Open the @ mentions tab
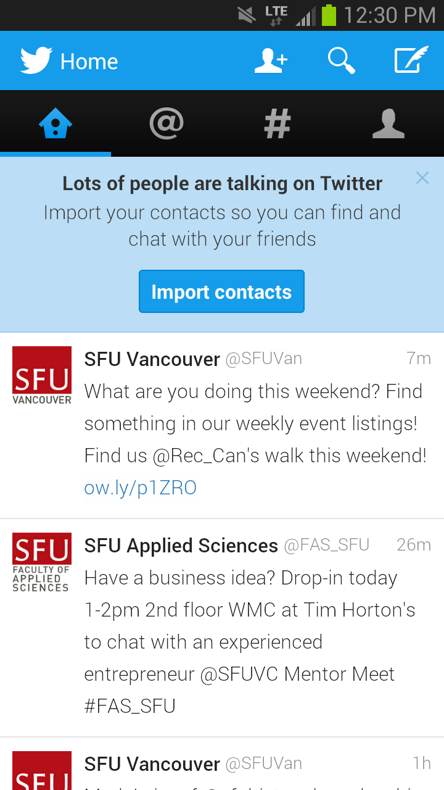Image resolution: width=444 pixels, height=790 pixels. click(166, 123)
